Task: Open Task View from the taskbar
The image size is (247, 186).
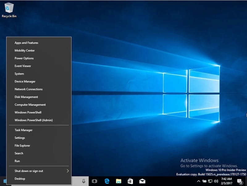Action: [94, 181]
